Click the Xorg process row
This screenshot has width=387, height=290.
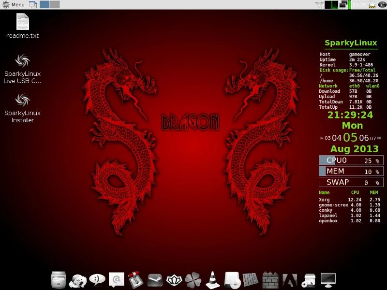[349, 200]
